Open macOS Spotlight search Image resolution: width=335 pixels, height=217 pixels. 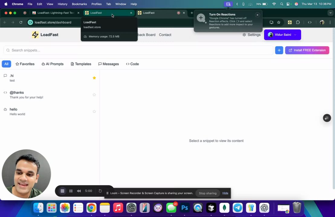coord(281,4)
